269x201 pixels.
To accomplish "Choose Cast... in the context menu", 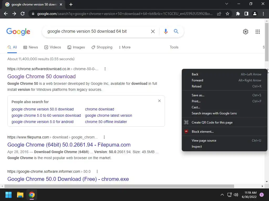I will (225, 107).
